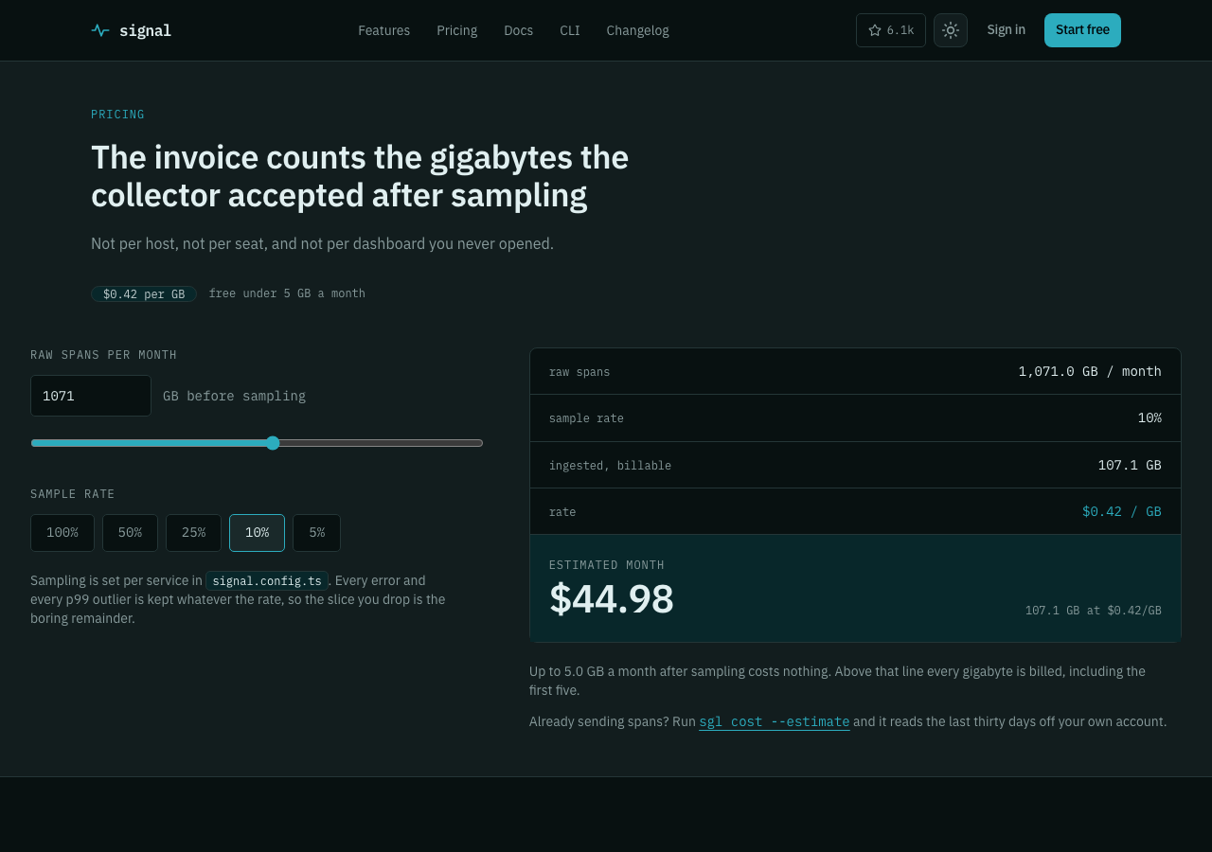Go to the Pricing nav item

point(456,30)
